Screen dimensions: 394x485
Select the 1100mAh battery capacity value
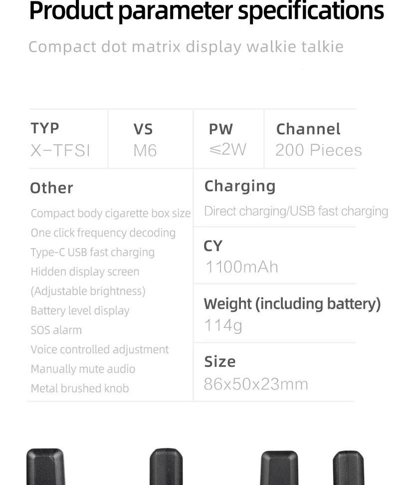coord(242,267)
